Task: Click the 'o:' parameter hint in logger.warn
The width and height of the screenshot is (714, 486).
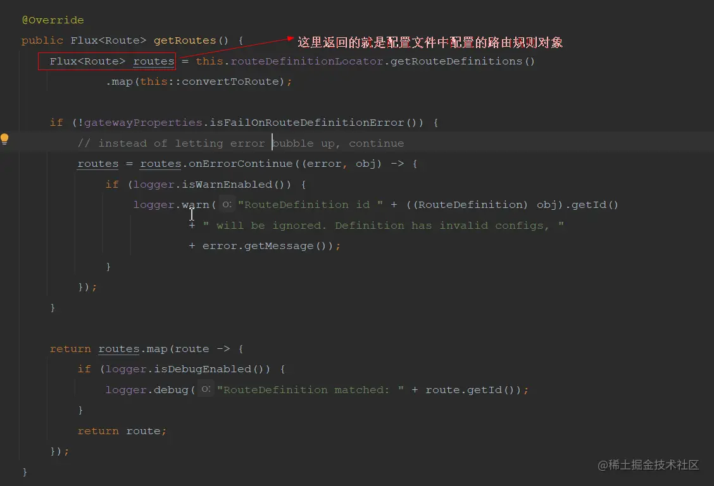Action: pyautogui.click(x=227, y=205)
